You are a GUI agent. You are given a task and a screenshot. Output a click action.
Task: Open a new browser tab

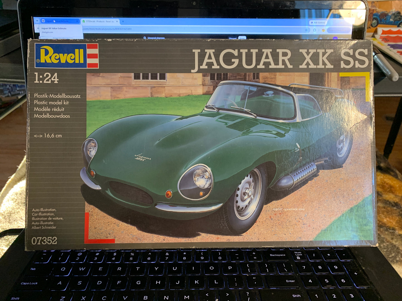click(x=123, y=21)
